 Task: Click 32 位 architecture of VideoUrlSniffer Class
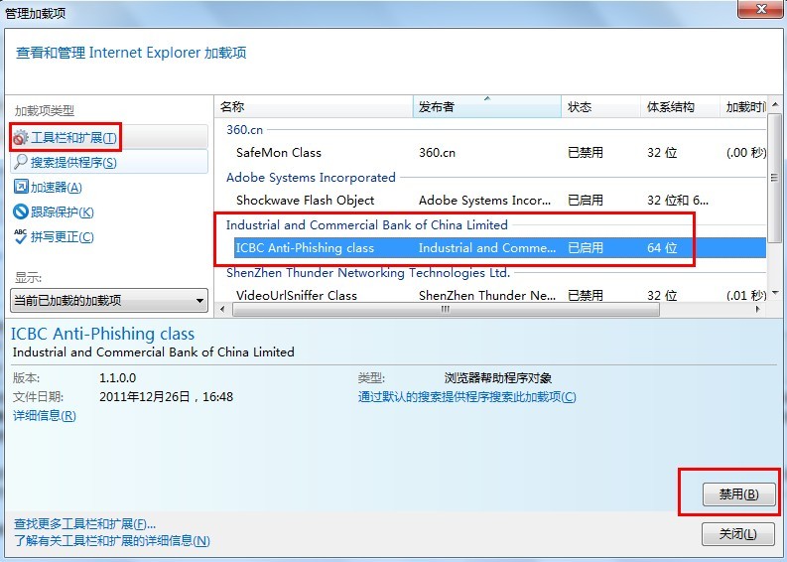[x=662, y=295]
